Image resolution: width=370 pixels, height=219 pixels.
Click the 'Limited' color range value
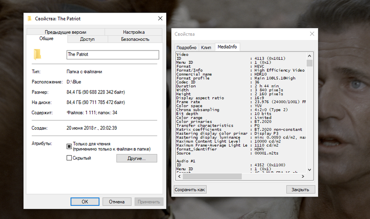click(x=263, y=118)
